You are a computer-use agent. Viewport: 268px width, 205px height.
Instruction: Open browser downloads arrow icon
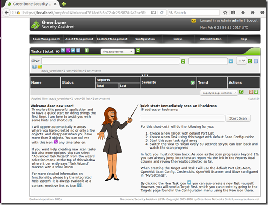[x=243, y=13]
